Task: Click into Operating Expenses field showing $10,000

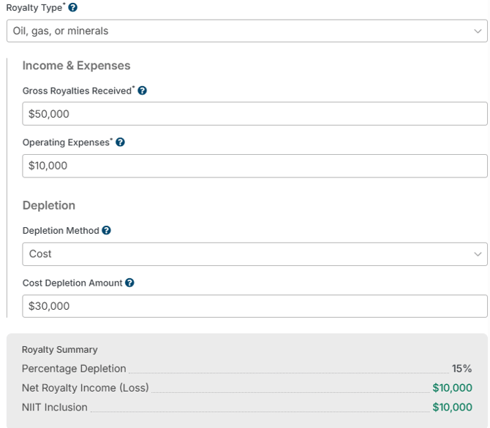Action: (x=255, y=166)
